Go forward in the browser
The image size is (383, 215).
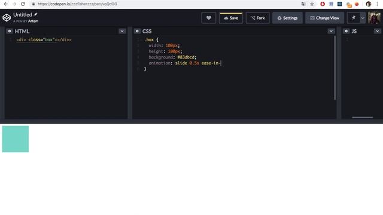coord(14,4)
